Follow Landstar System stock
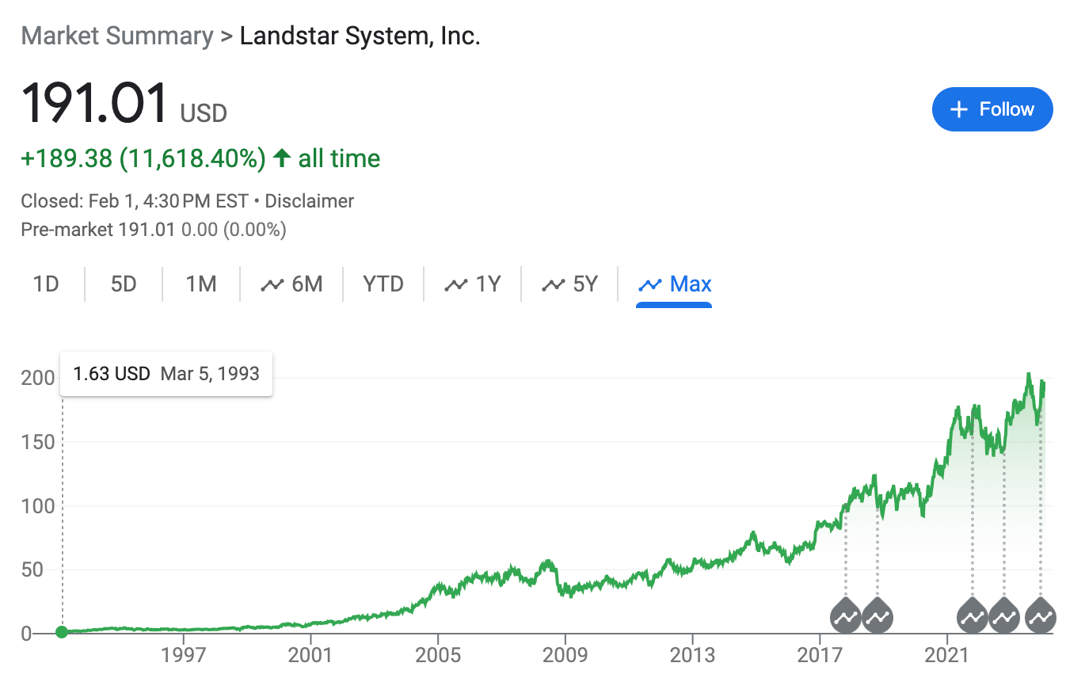The height and width of the screenshot is (678, 1085). pyautogui.click(x=992, y=109)
